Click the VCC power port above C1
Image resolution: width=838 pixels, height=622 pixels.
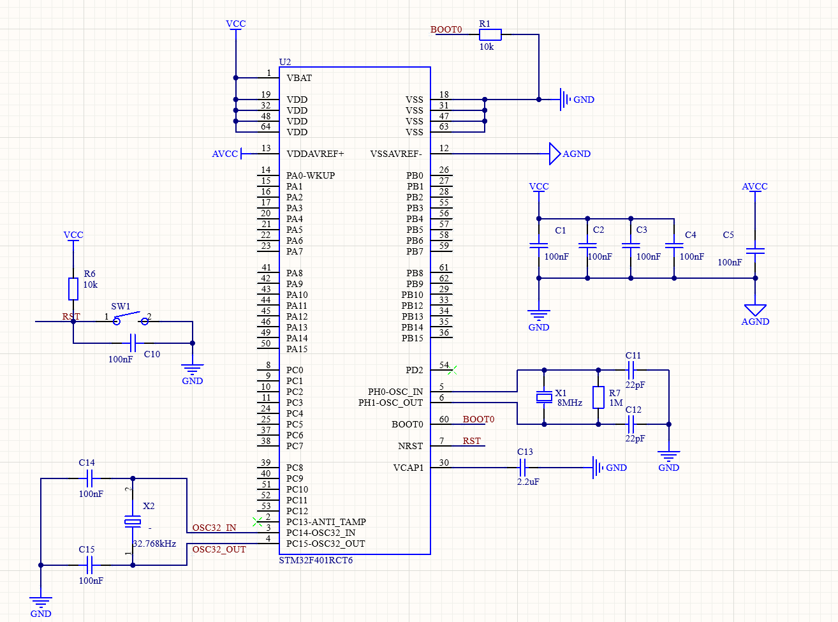[x=539, y=186]
